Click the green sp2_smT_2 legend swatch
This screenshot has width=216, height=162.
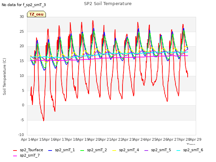[82, 151]
